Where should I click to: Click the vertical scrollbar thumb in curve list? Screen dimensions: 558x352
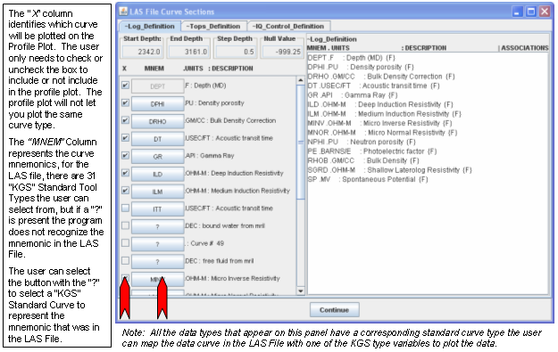click(301, 142)
